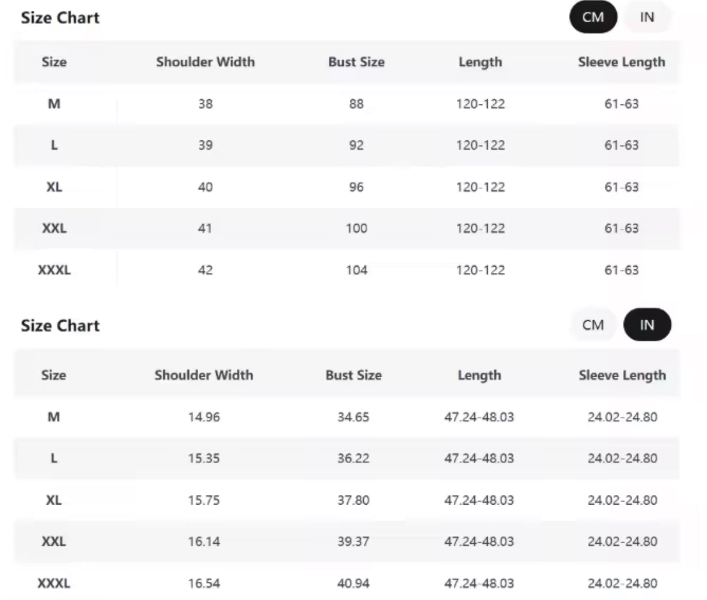Select the shoulder width value 41 for XXL
Viewport: 707px width, 600px height.
click(205, 228)
